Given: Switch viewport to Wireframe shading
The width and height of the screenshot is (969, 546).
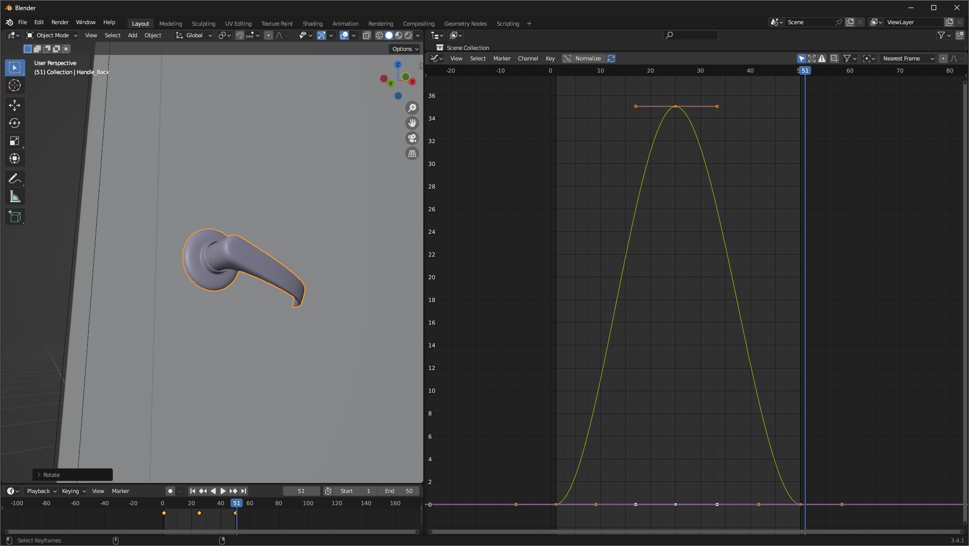Looking at the screenshot, I should click(x=379, y=35).
